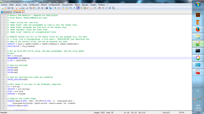
Task: Click the taskbar clock showing 16:54
Action: 198,105
